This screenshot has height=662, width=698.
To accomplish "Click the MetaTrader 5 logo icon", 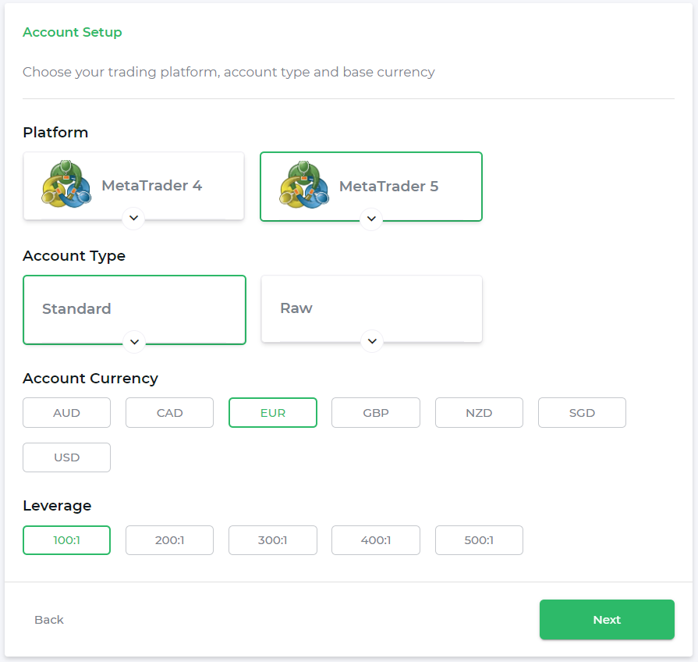I will [x=304, y=184].
